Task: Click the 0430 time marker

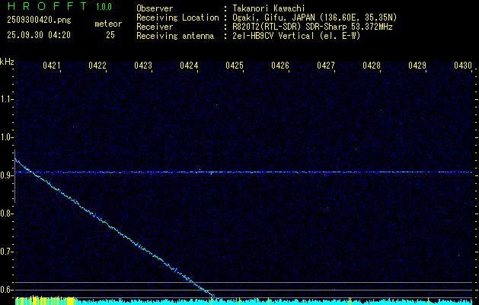Action: pyautogui.click(x=462, y=65)
